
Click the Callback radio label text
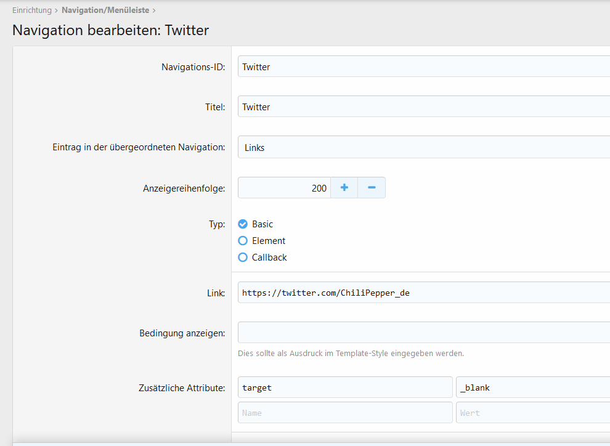click(269, 257)
